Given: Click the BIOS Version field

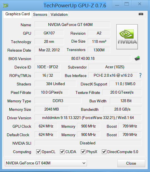Looking at the screenshot, I should coord(83,58).
